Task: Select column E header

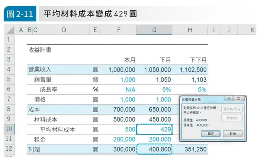Action: 95,30
